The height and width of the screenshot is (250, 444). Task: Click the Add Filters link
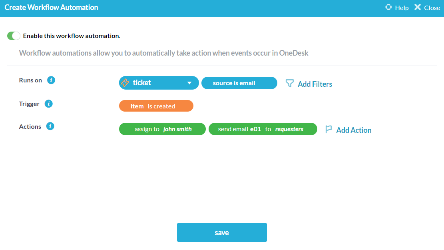tap(315, 84)
